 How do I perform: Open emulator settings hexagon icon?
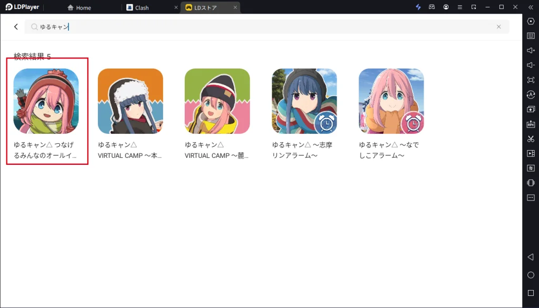coord(531,21)
